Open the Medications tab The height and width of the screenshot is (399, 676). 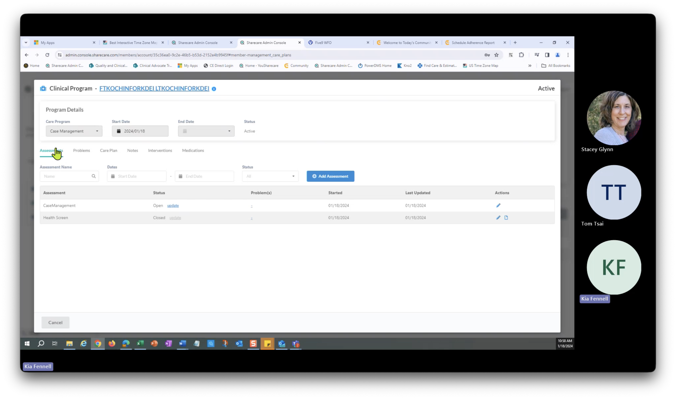(193, 151)
